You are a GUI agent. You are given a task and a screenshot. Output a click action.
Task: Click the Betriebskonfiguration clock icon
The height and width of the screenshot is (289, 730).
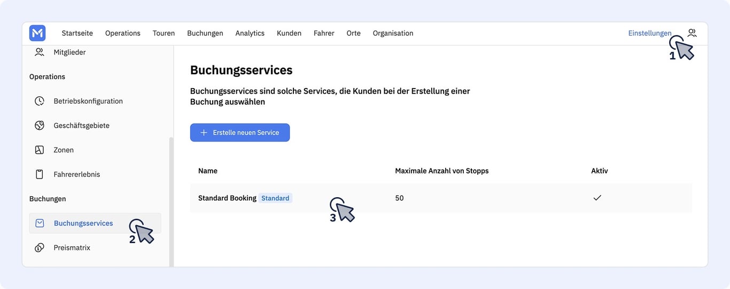pos(40,101)
